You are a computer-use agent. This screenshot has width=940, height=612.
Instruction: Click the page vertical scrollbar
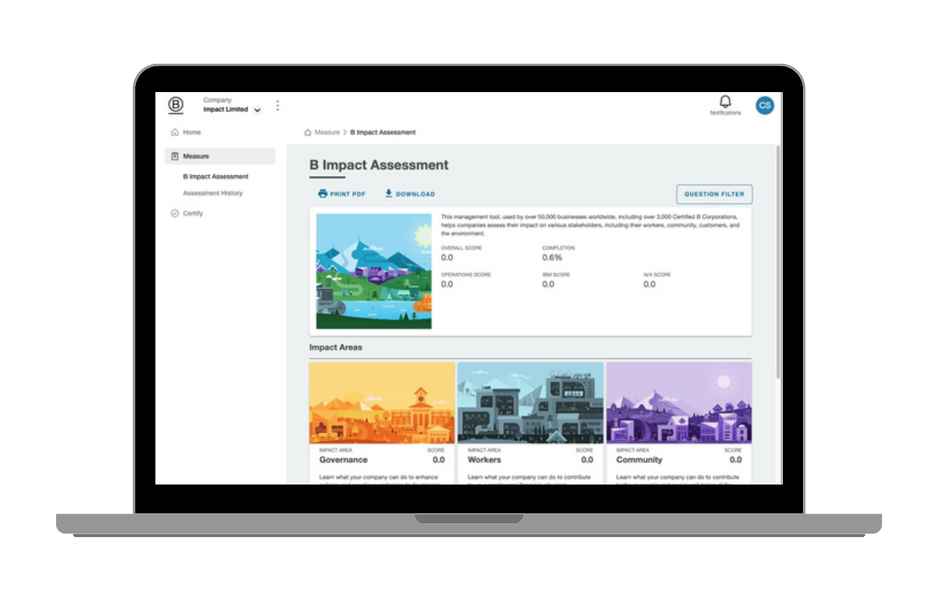(x=778, y=263)
